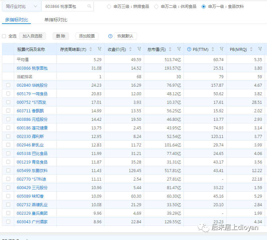Open filter for PB(MRQ) column
The height and width of the screenshot is (240, 267).
click(260, 49)
